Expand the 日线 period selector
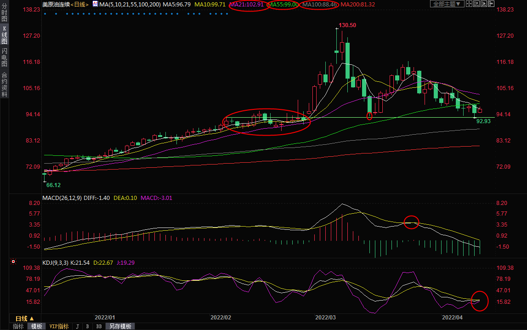 [x=24, y=319]
